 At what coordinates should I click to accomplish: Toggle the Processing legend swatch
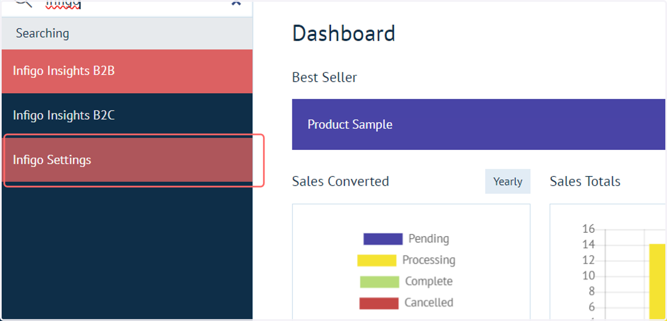coord(377,260)
